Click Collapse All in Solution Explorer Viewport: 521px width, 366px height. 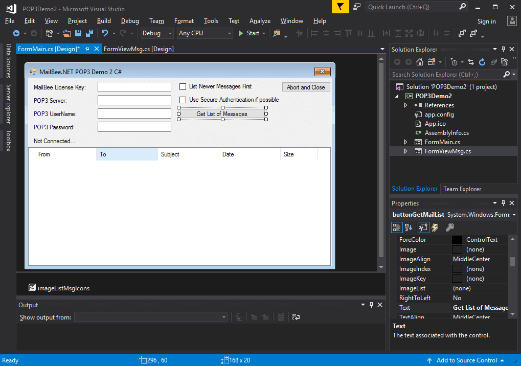493,62
